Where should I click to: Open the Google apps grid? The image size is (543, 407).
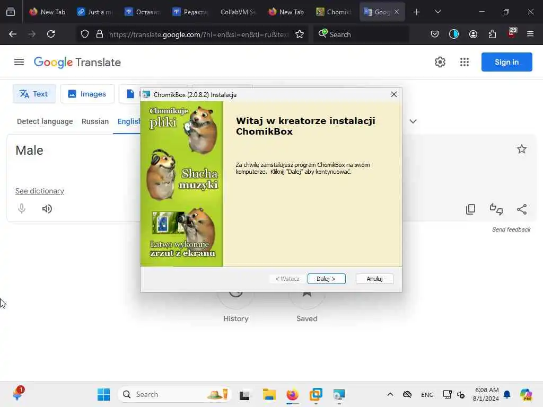464,62
